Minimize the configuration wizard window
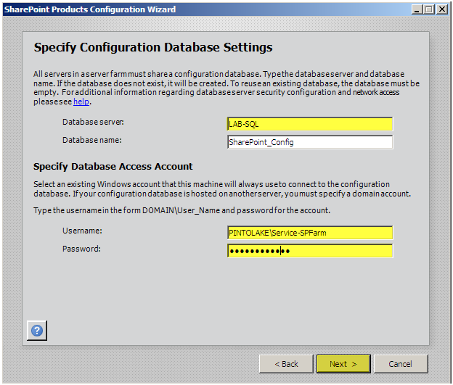Viewport: 453px width, 385px height. click(417, 9)
